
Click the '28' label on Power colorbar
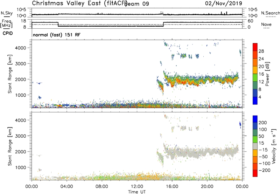pos(261,51)
